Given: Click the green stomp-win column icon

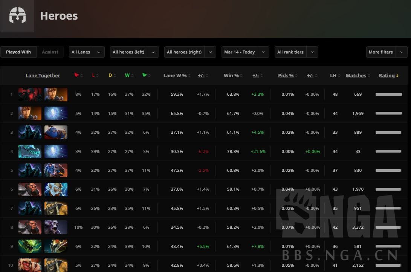Looking at the screenshot, I should 144,75.
